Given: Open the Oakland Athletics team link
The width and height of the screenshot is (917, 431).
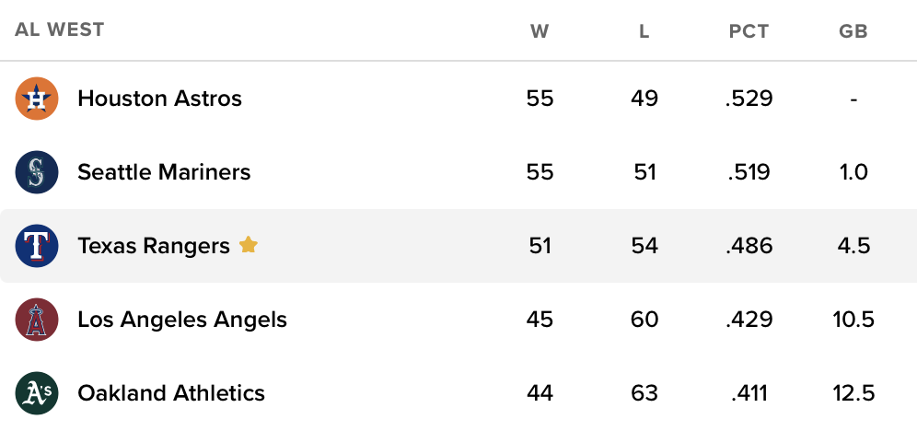Looking at the screenshot, I should 171,393.
